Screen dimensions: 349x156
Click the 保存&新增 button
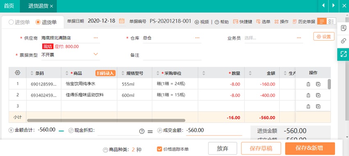tap(310, 149)
